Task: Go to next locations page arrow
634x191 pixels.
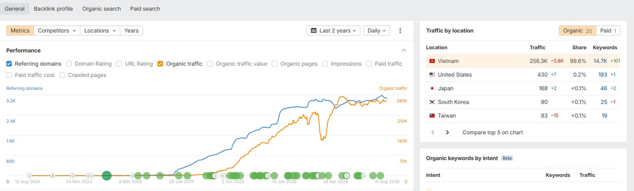Action: pyautogui.click(x=447, y=132)
